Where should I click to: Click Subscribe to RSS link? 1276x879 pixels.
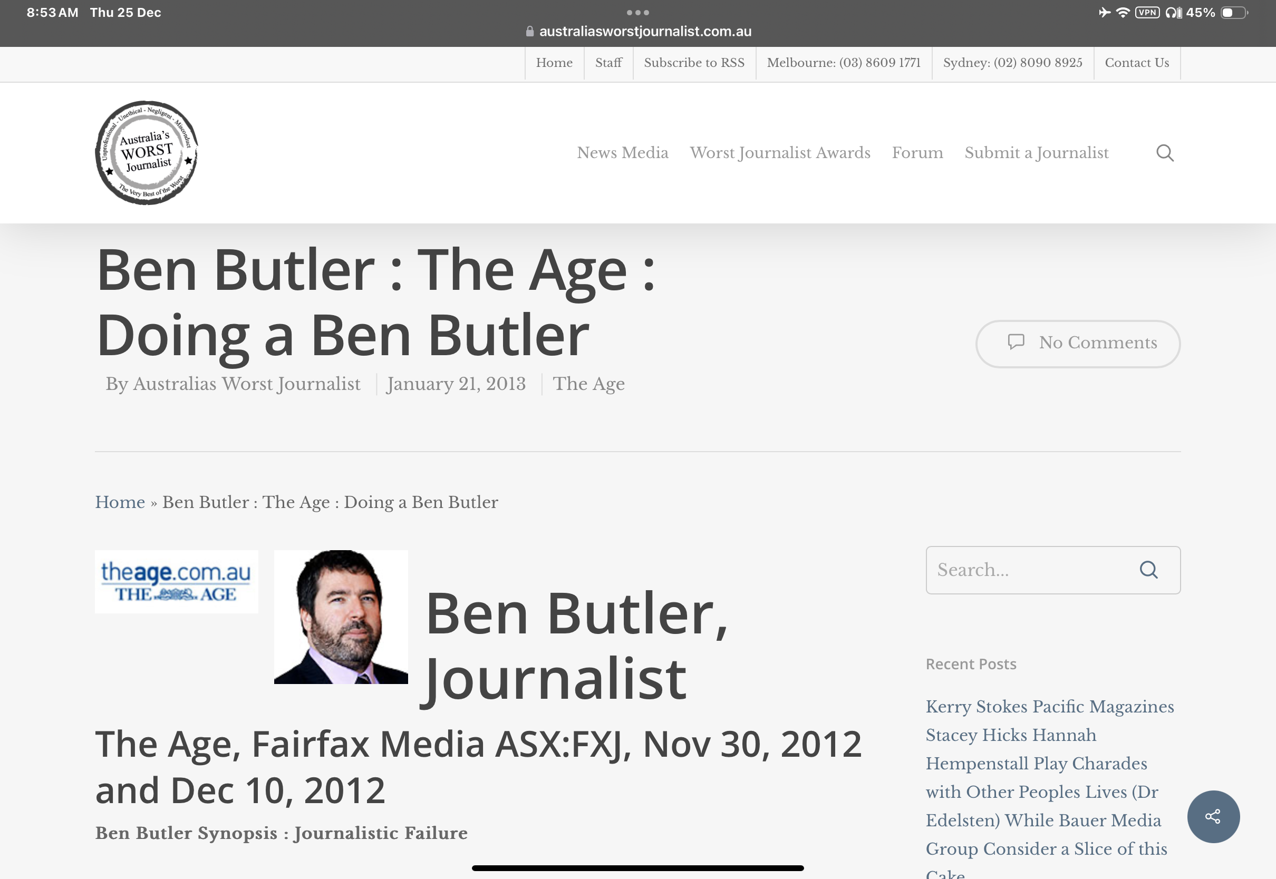(x=694, y=63)
